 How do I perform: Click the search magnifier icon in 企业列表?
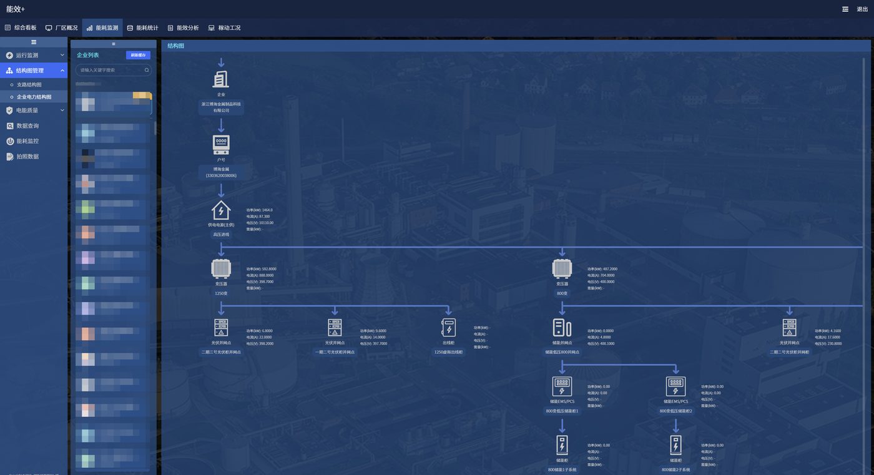[147, 71]
